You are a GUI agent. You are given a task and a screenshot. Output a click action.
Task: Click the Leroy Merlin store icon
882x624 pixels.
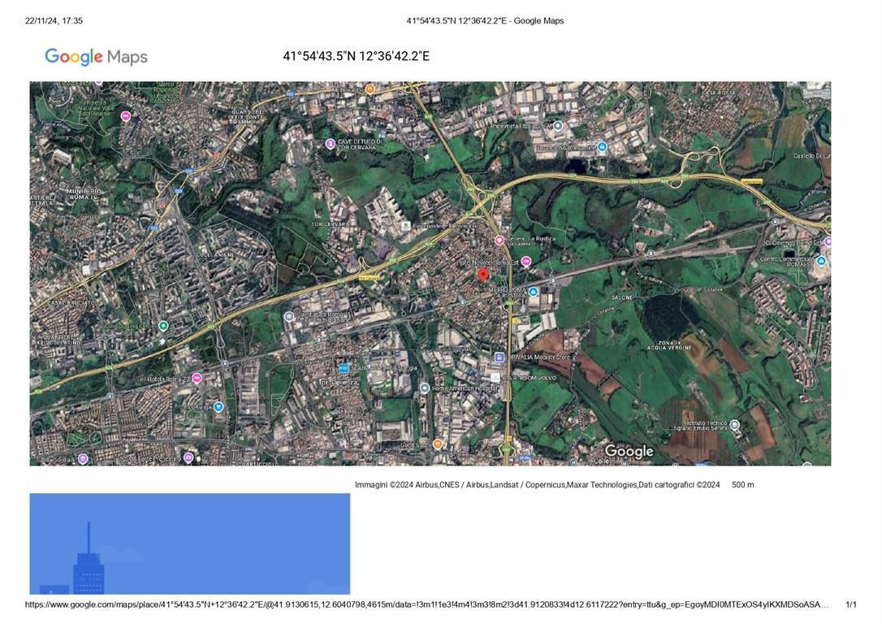click(x=405, y=225)
